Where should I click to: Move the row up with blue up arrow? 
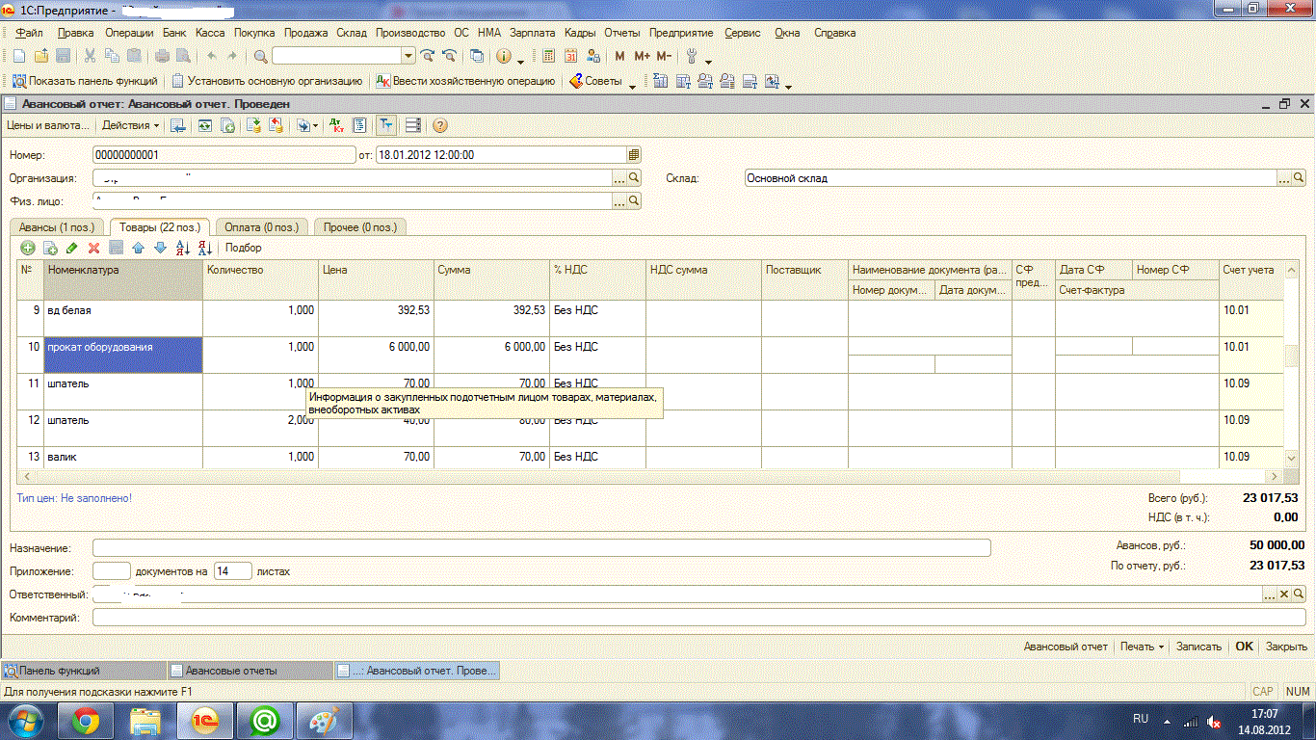point(138,248)
